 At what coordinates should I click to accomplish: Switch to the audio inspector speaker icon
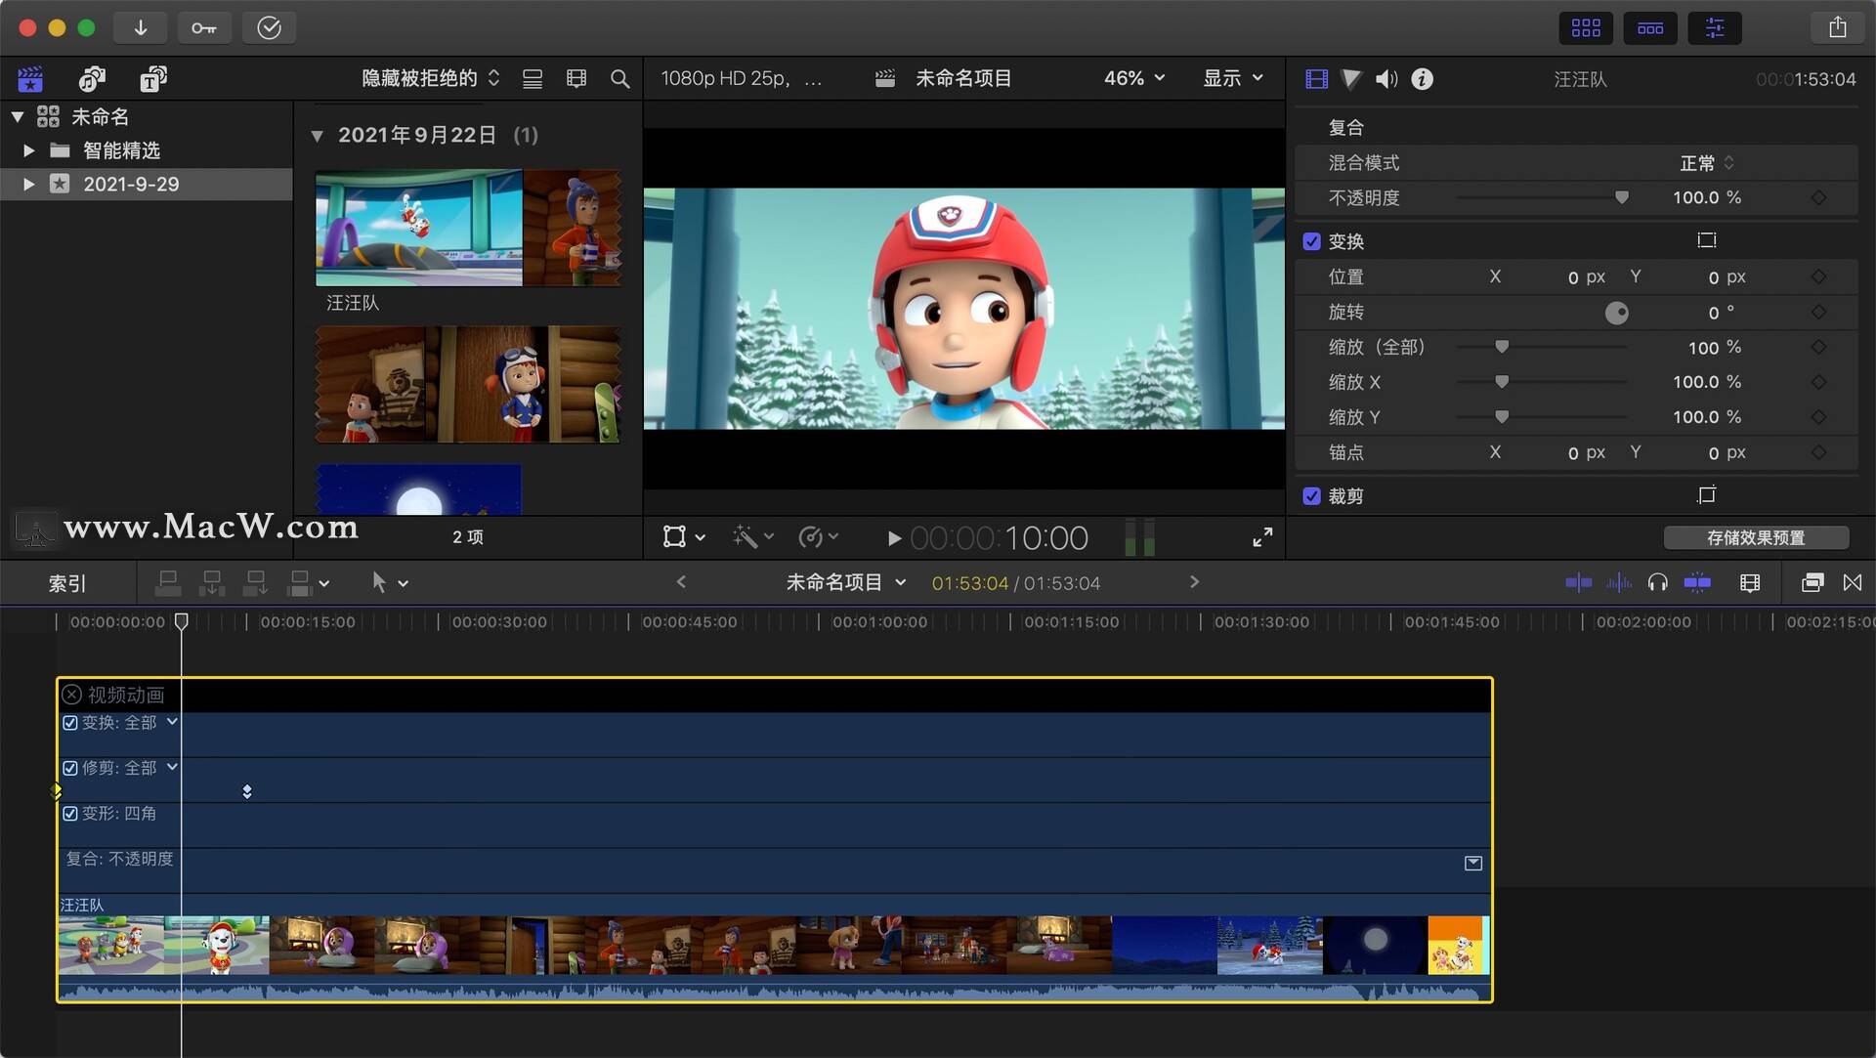coord(1386,79)
